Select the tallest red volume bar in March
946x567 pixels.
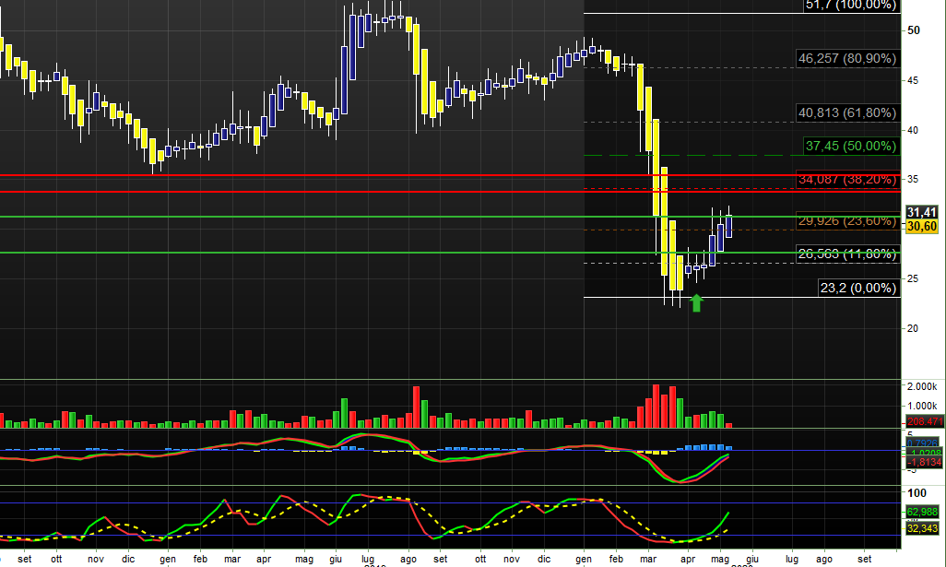(x=656, y=406)
